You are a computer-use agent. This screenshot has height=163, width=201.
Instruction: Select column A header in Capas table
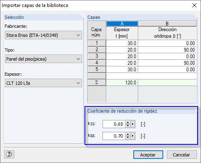(122, 24)
